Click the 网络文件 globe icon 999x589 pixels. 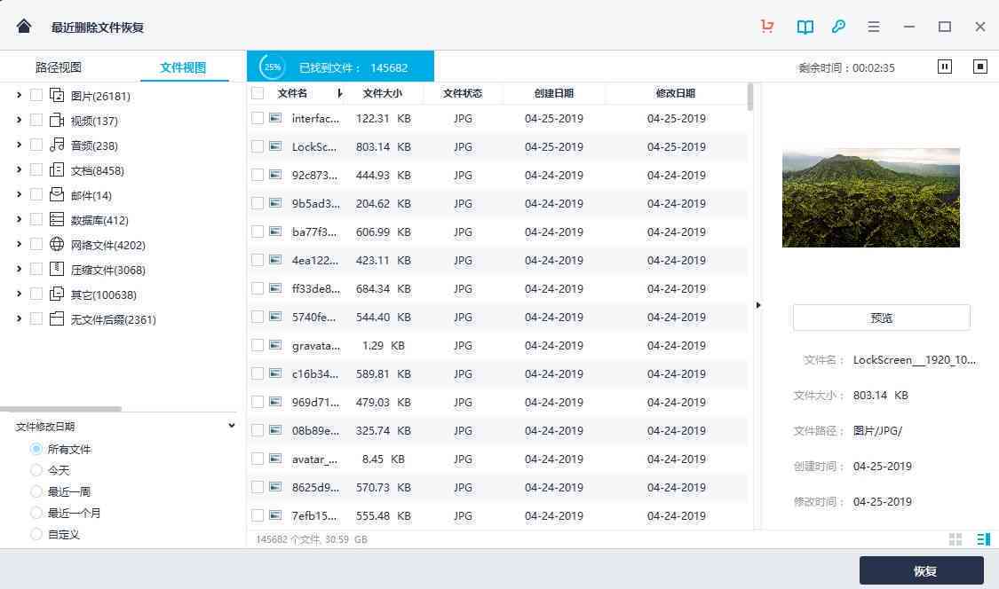tap(57, 244)
